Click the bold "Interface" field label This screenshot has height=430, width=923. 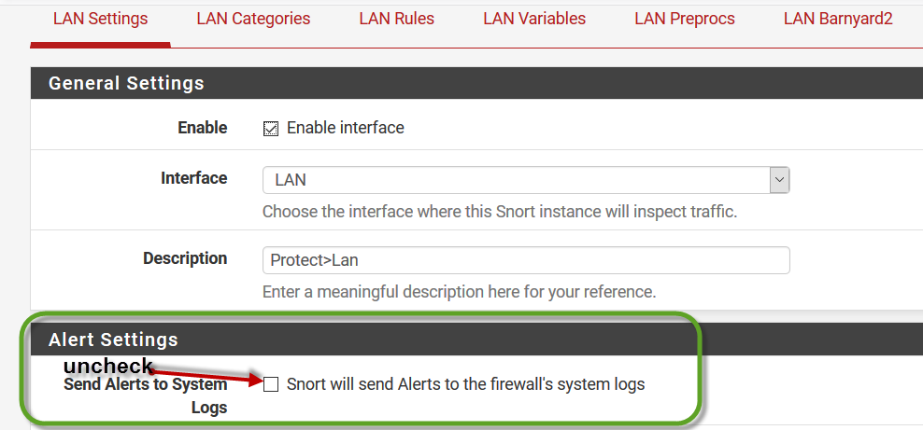(x=193, y=178)
